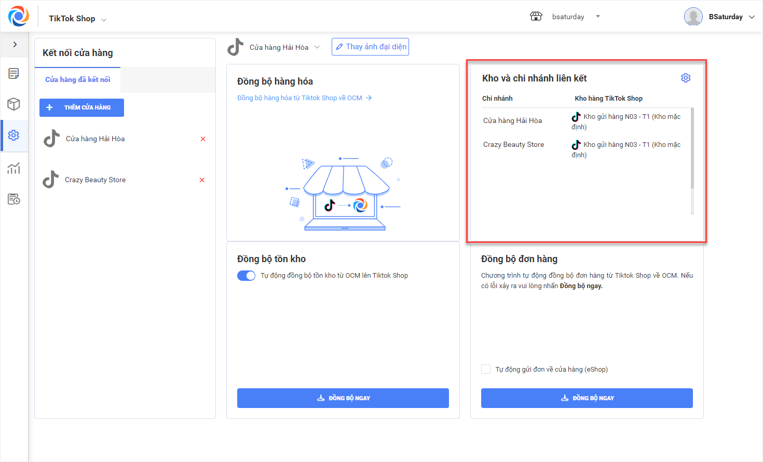Viewport: 763px width, 462px height.
Task: Expand the left sidebar with chevron
Action: click(15, 45)
